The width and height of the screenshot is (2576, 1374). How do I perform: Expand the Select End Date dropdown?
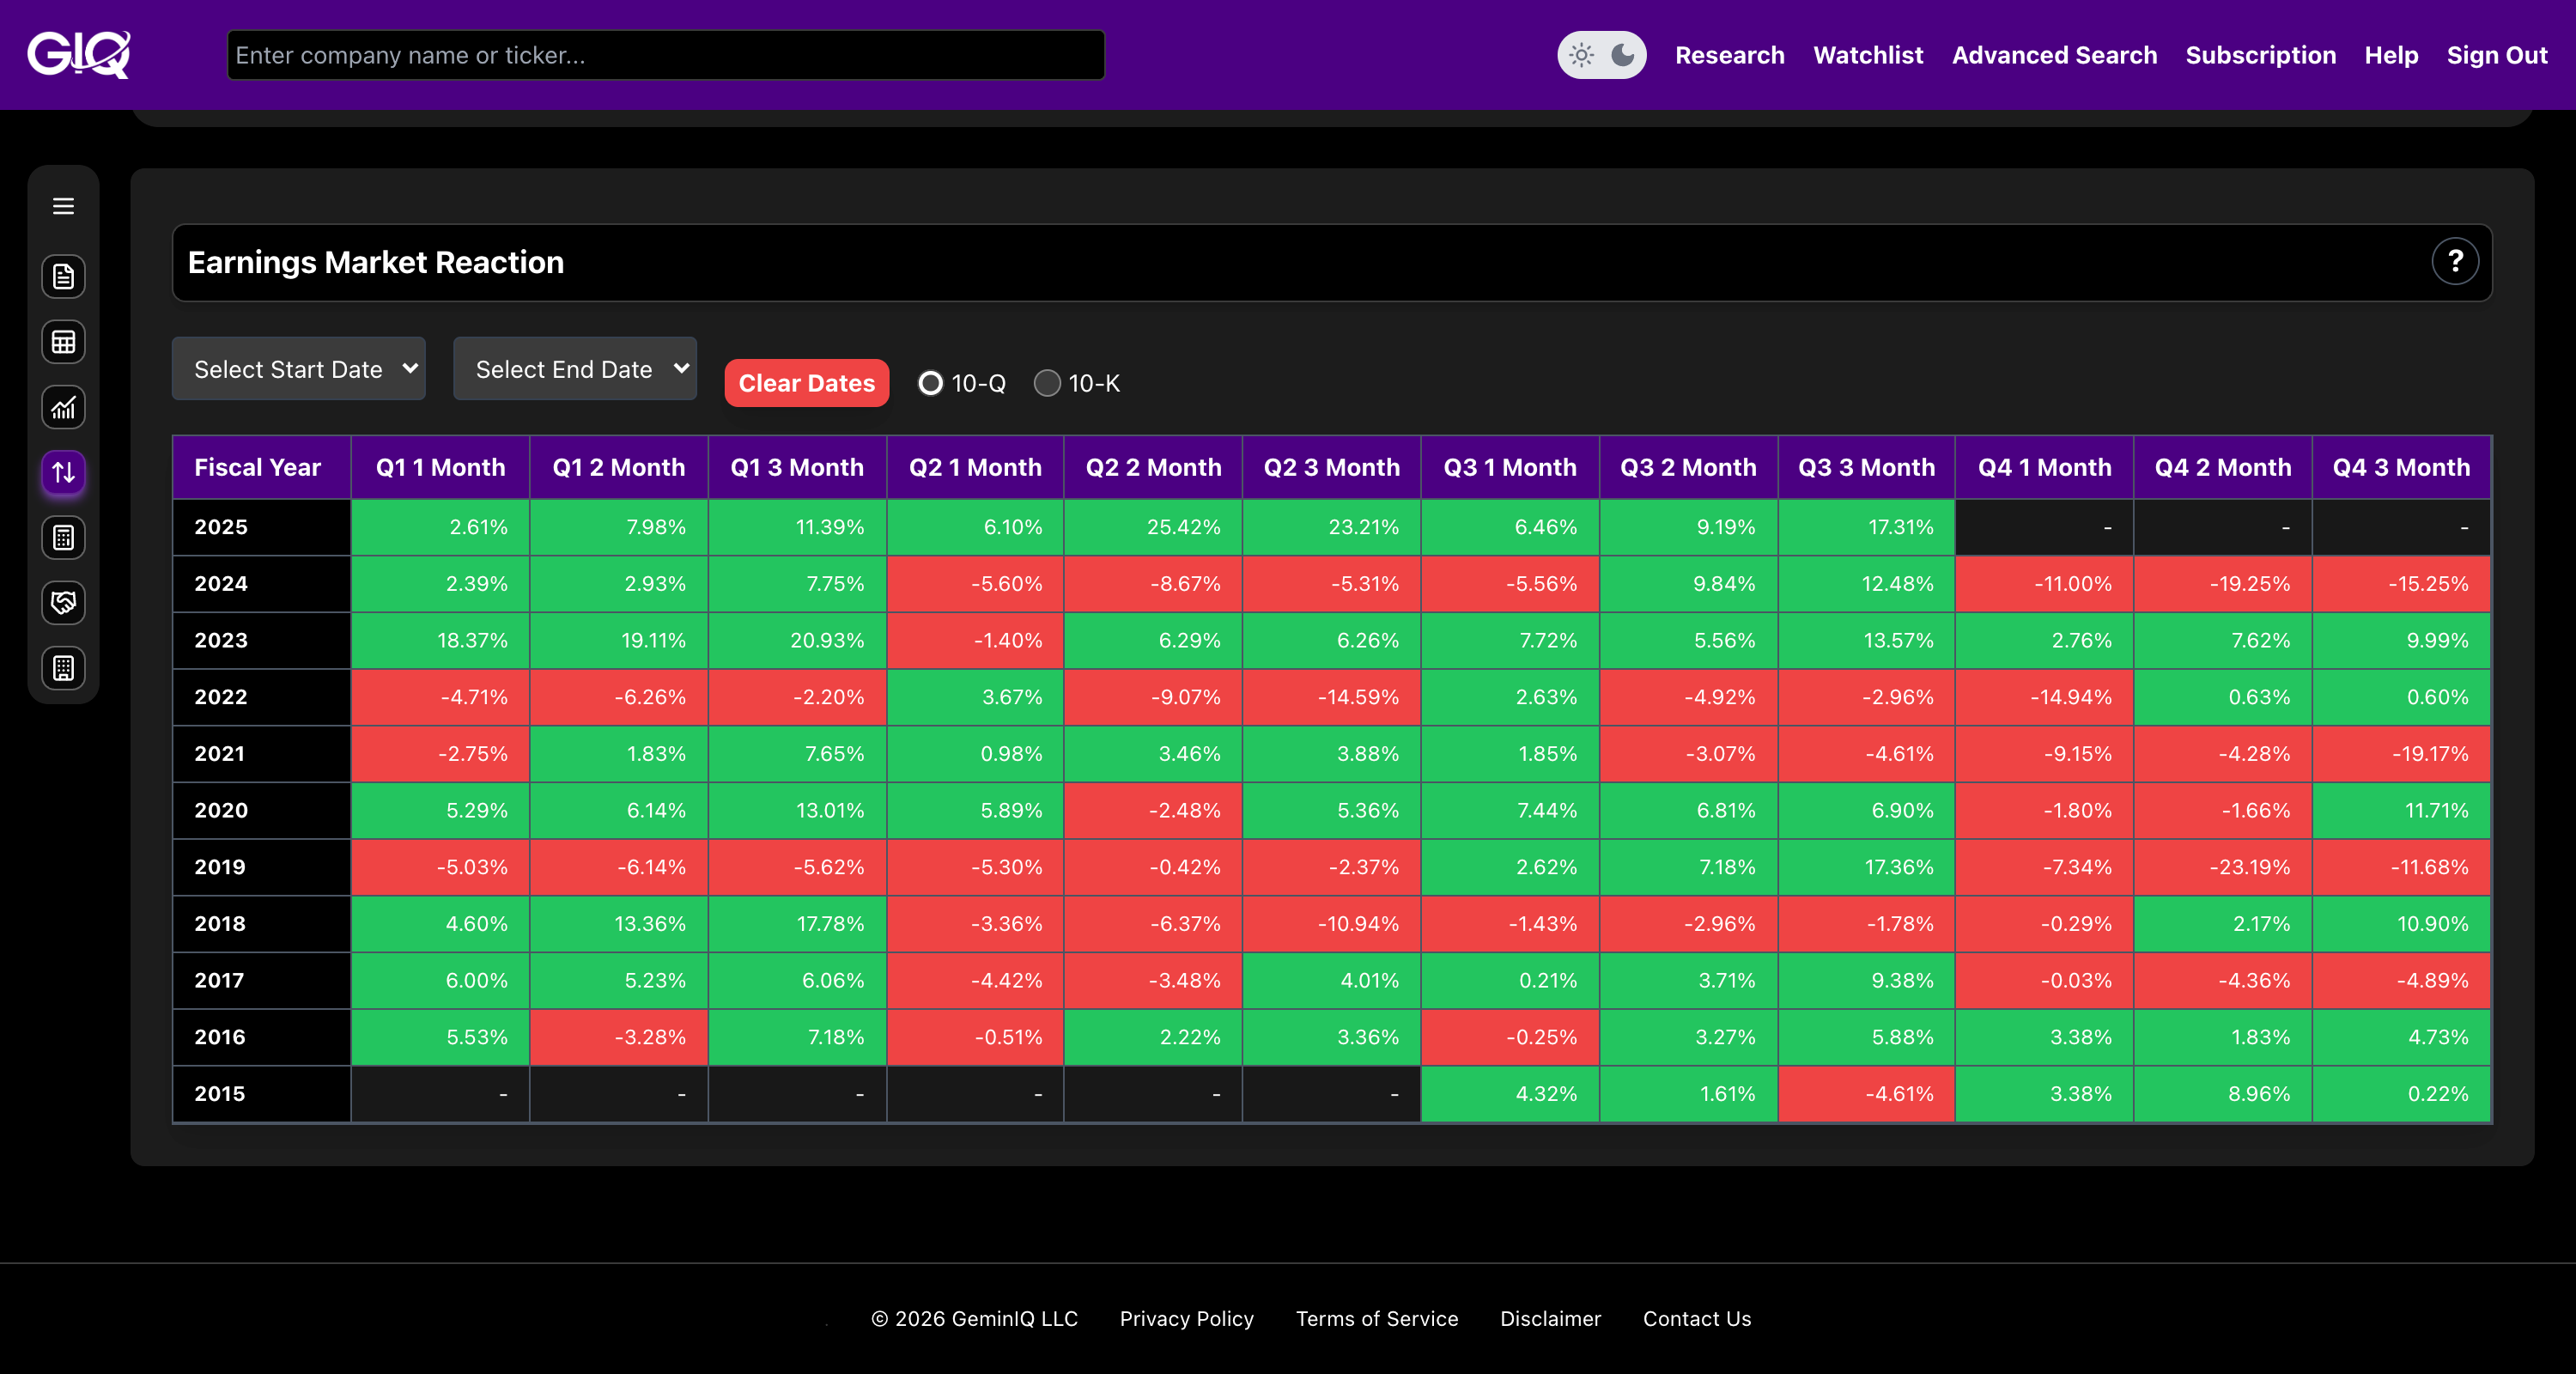click(575, 369)
